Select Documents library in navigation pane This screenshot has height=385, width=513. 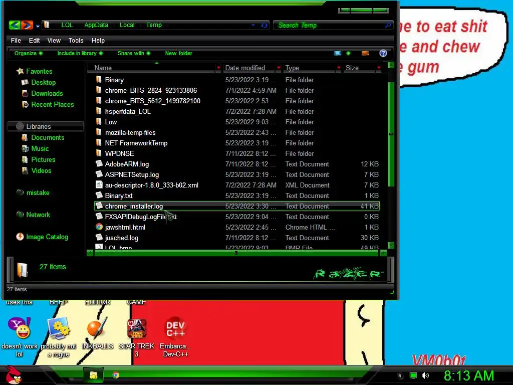(43, 137)
